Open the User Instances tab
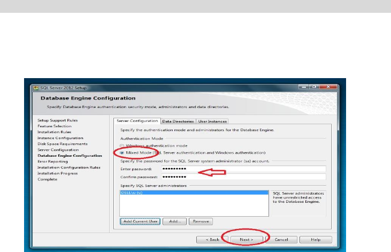Viewport: 391px width, 252px height. 212,121
